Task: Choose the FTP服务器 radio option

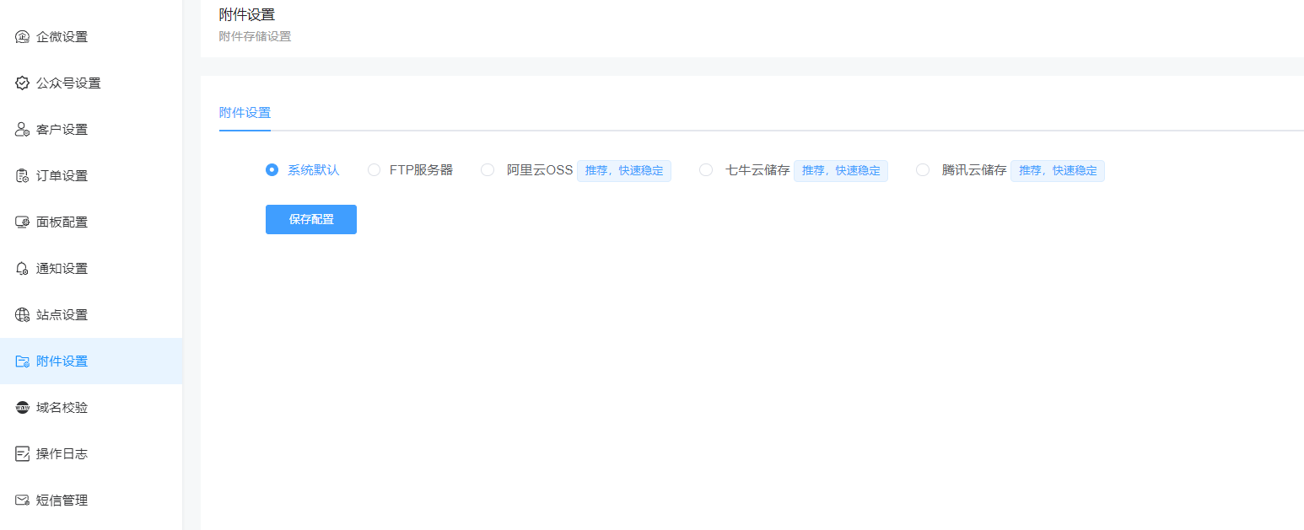Action: pyautogui.click(x=374, y=170)
